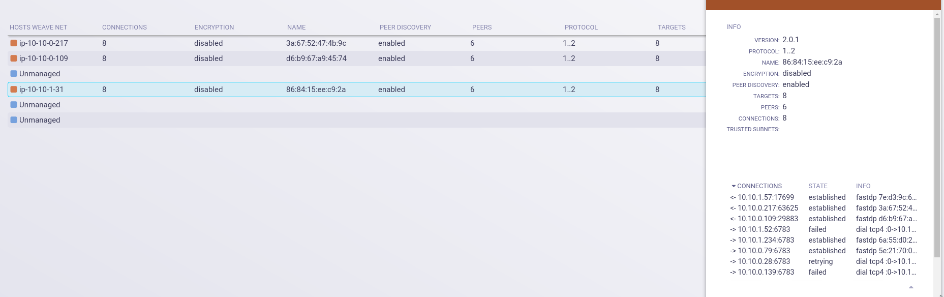Collapse the CONNECTIONS list via its disclosure triangle
Image resolution: width=944 pixels, height=297 pixels.
coord(733,186)
